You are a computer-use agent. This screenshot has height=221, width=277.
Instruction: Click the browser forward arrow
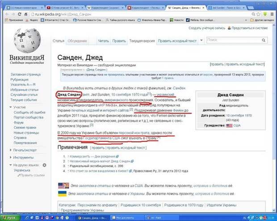pos(13,14)
